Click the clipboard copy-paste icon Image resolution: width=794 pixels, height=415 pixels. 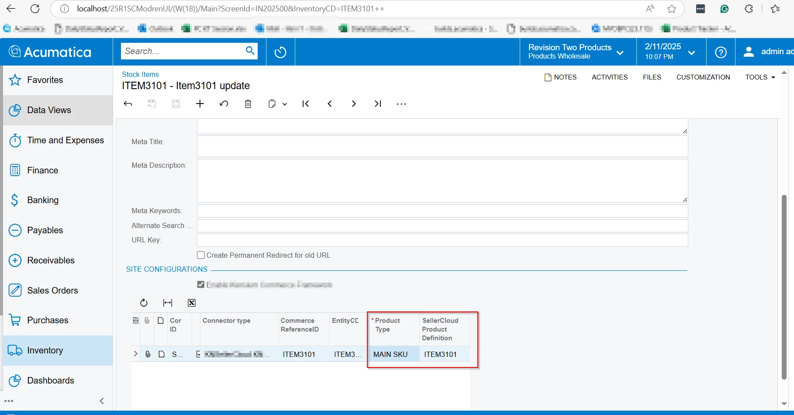(x=272, y=104)
